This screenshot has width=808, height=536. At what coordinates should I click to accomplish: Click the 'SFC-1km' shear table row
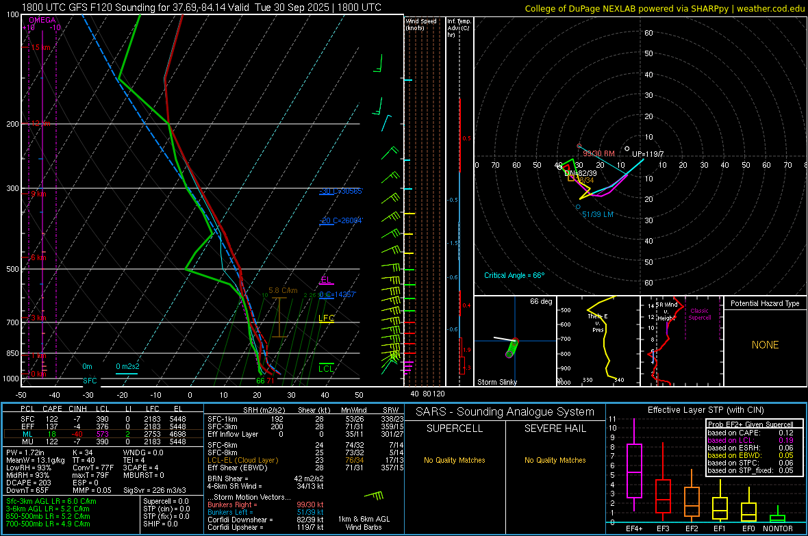click(305, 419)
